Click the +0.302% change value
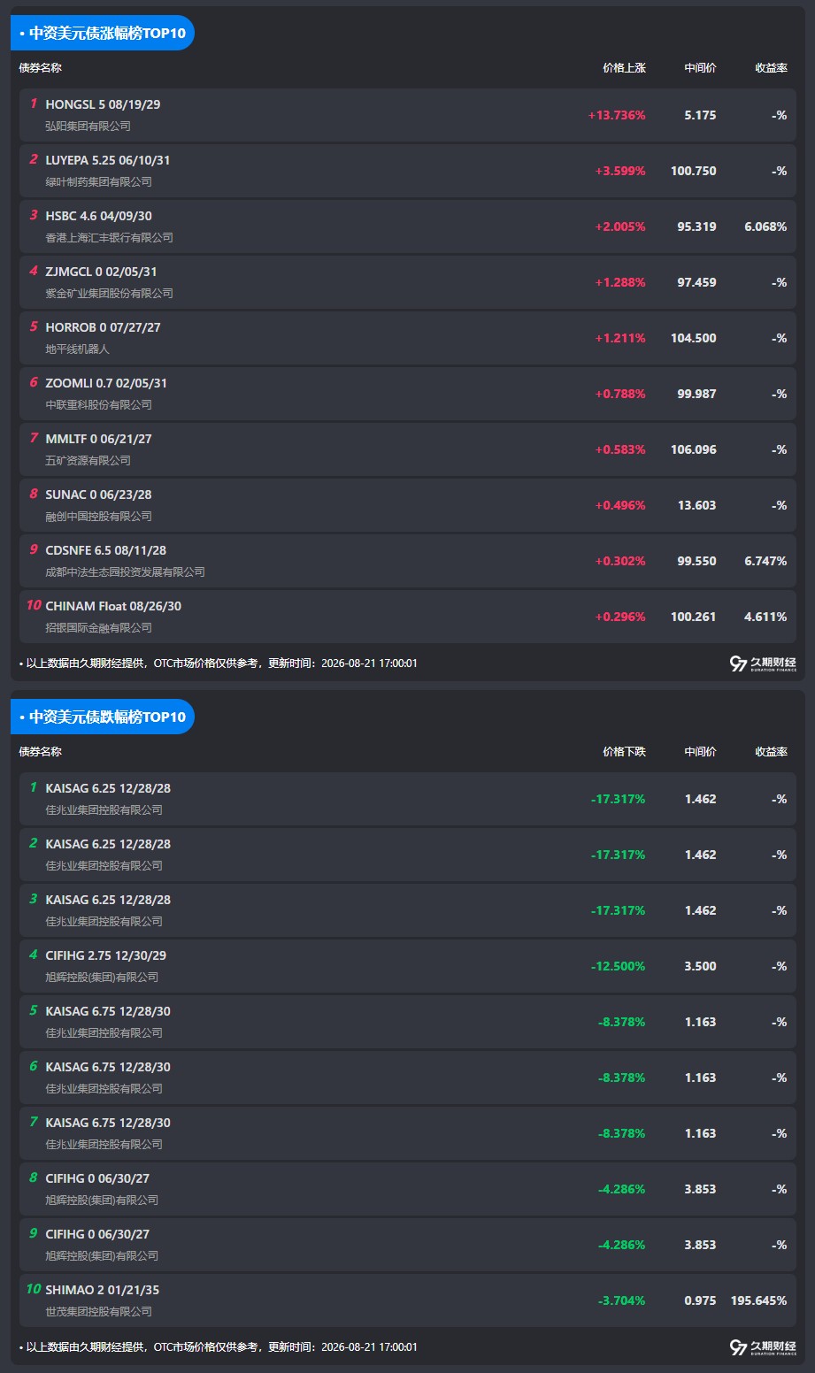The image size is (815, 1373). [x=620, y=561]
